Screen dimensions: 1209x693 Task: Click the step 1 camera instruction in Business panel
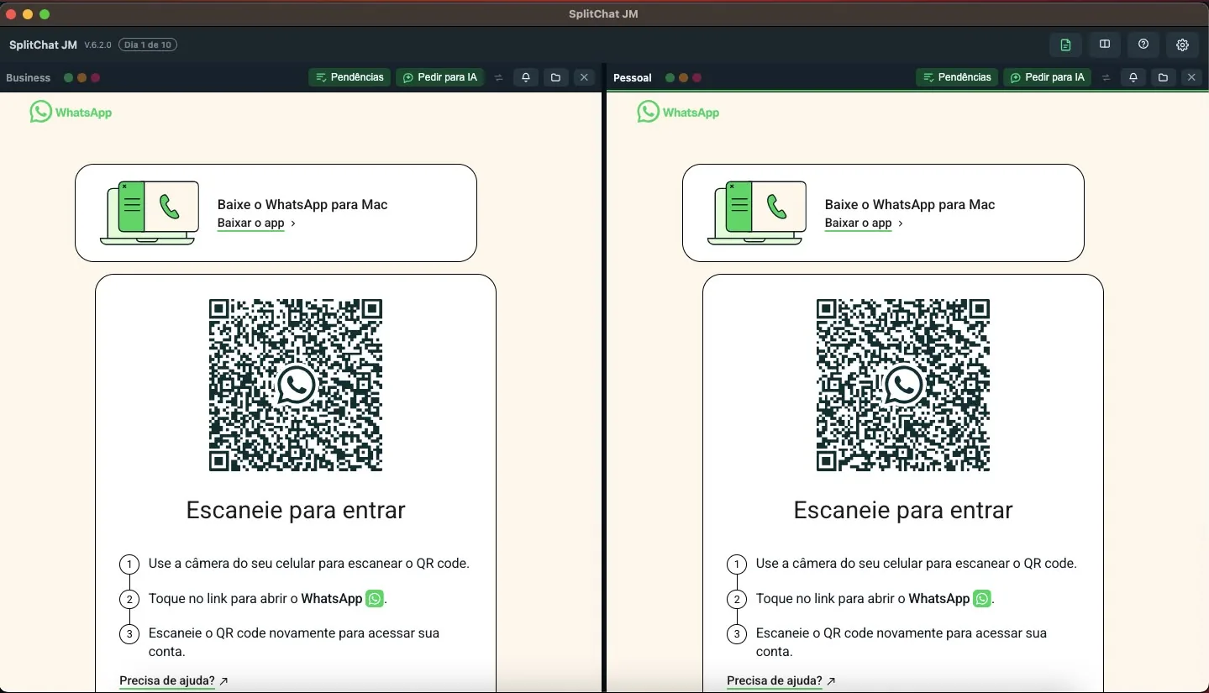(x=309, y=564)
